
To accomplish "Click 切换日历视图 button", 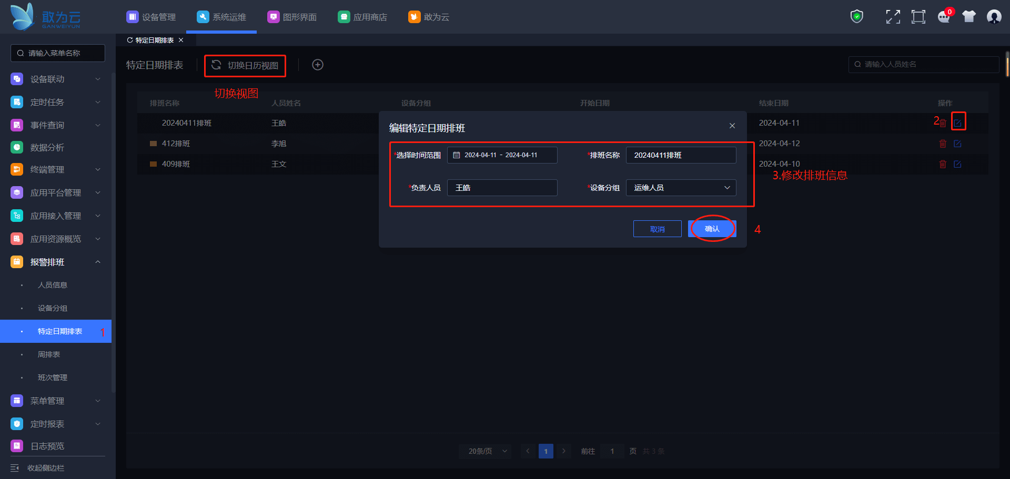I will click(245, 65).
